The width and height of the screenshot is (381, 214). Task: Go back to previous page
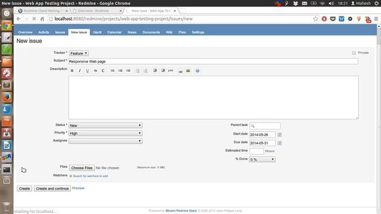[x=18, y=19]
